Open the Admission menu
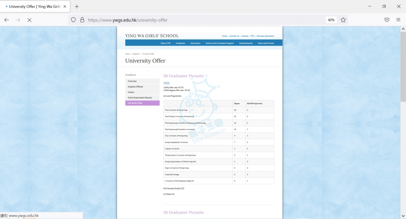406x219 pixels. [195, 43]
